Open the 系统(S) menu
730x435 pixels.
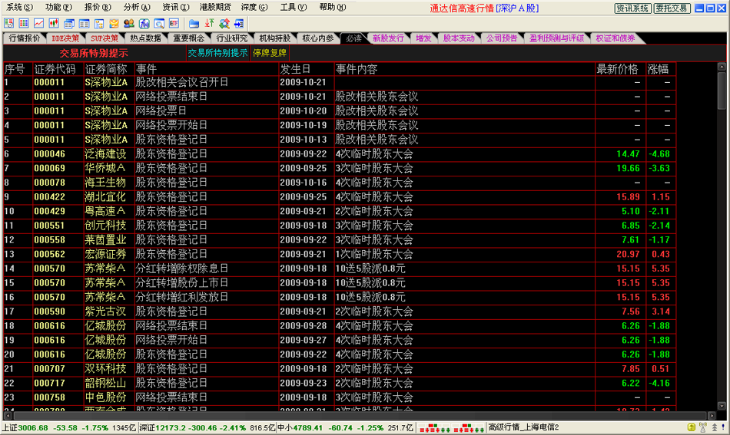point(19,8)
